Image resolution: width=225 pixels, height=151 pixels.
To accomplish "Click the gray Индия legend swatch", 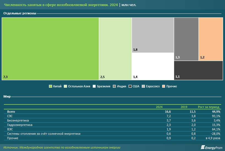I will 114,86.
